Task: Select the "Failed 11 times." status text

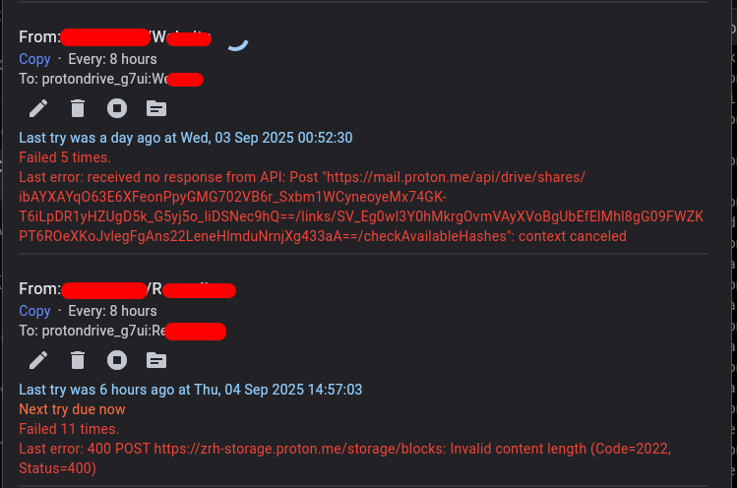Action: (x=69, y=429)
